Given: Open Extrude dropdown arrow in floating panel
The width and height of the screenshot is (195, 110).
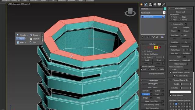Looking at the screenshot, I should (27, 35).
